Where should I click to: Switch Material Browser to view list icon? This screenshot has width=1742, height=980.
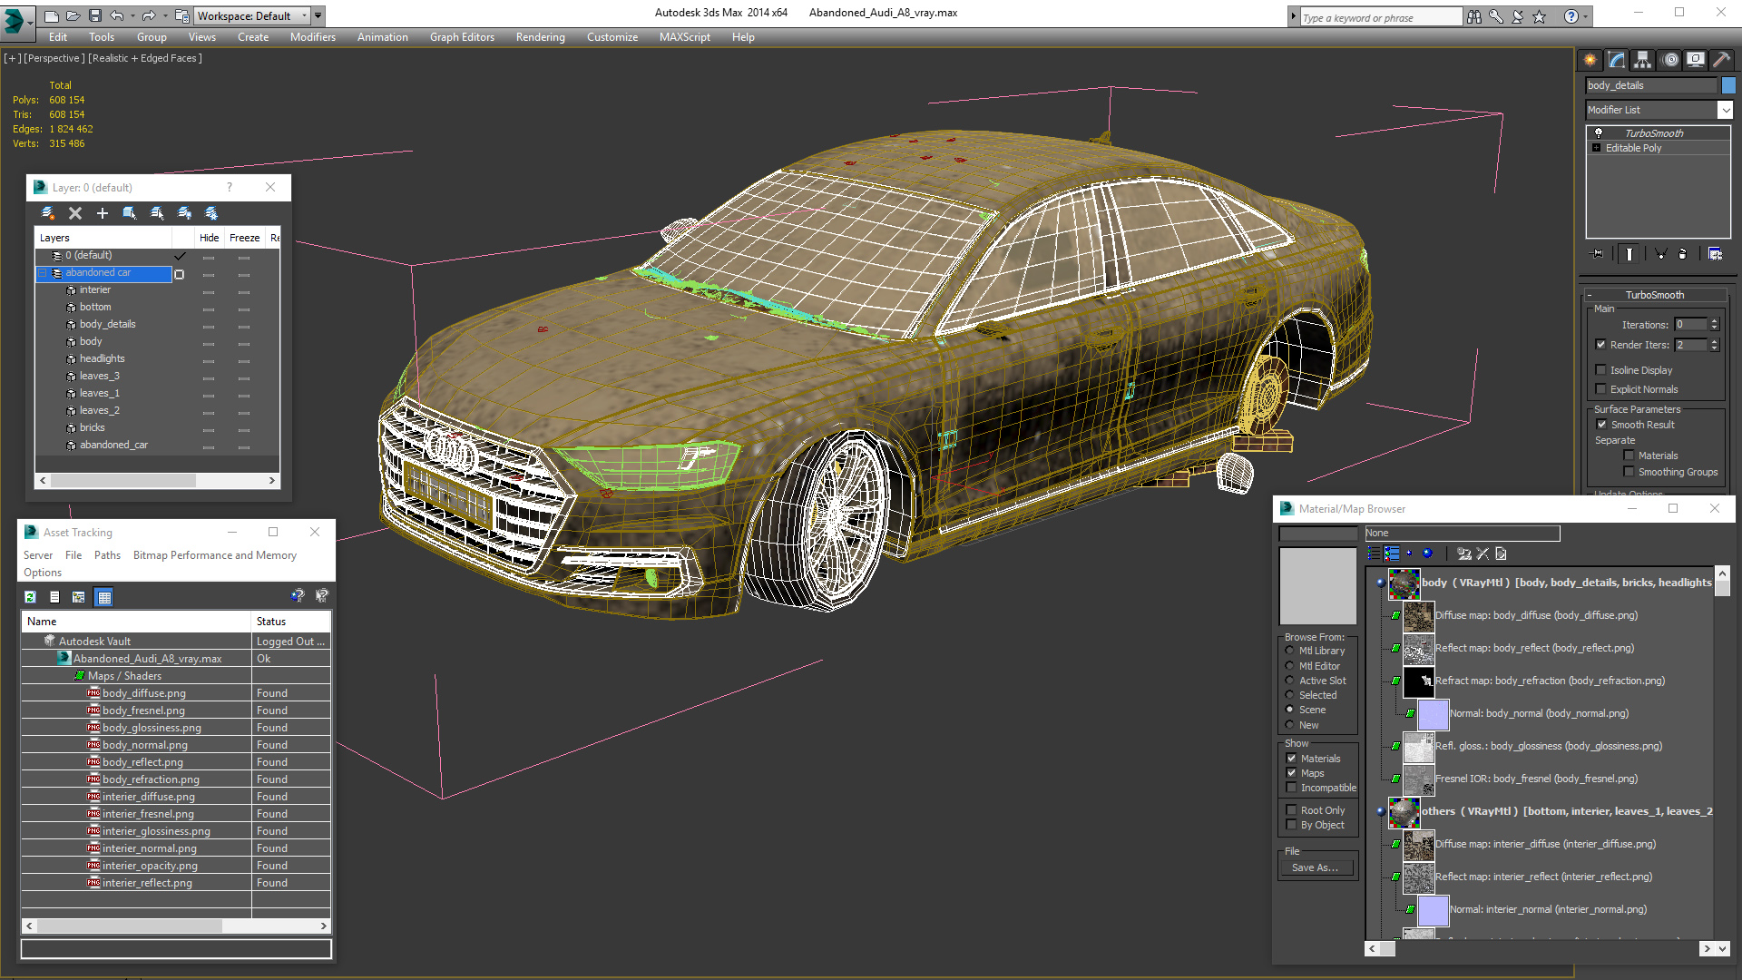click(1375, 554)
